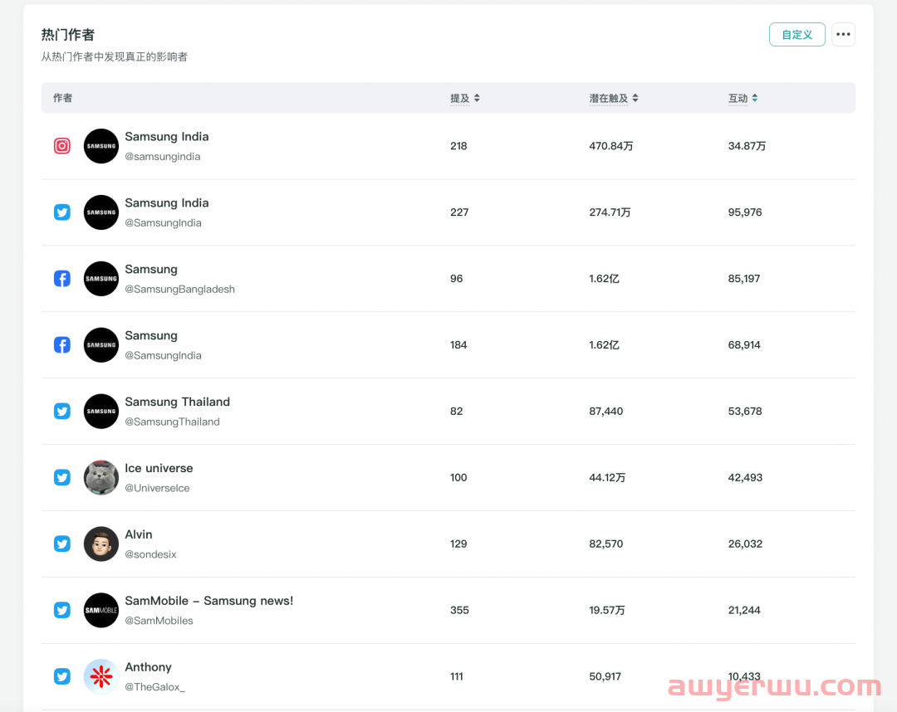The width and height of the screenshot is (897, 712).
Task: Click the @UniverseIce handle text
Action: (157, 489)
